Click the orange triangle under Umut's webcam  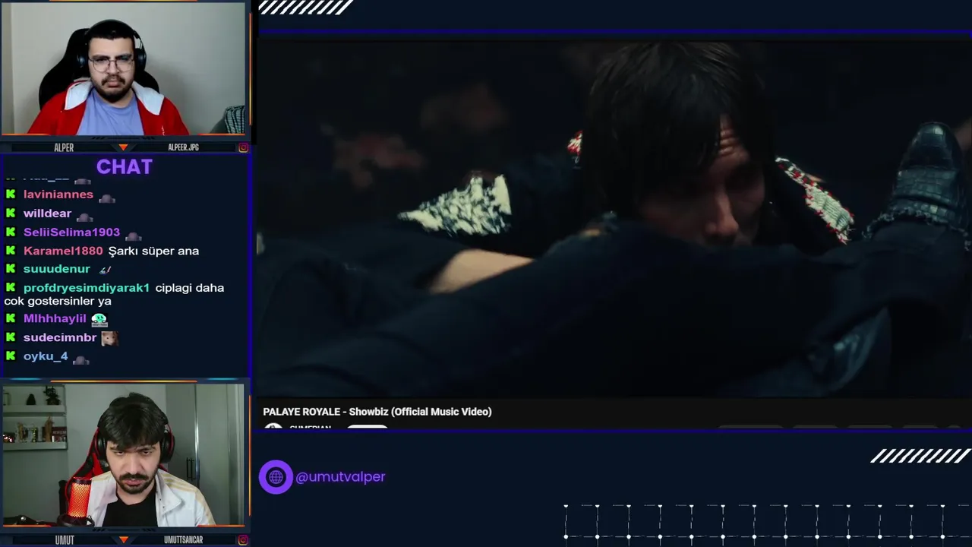pyautogui.click(x=123, y=540)
